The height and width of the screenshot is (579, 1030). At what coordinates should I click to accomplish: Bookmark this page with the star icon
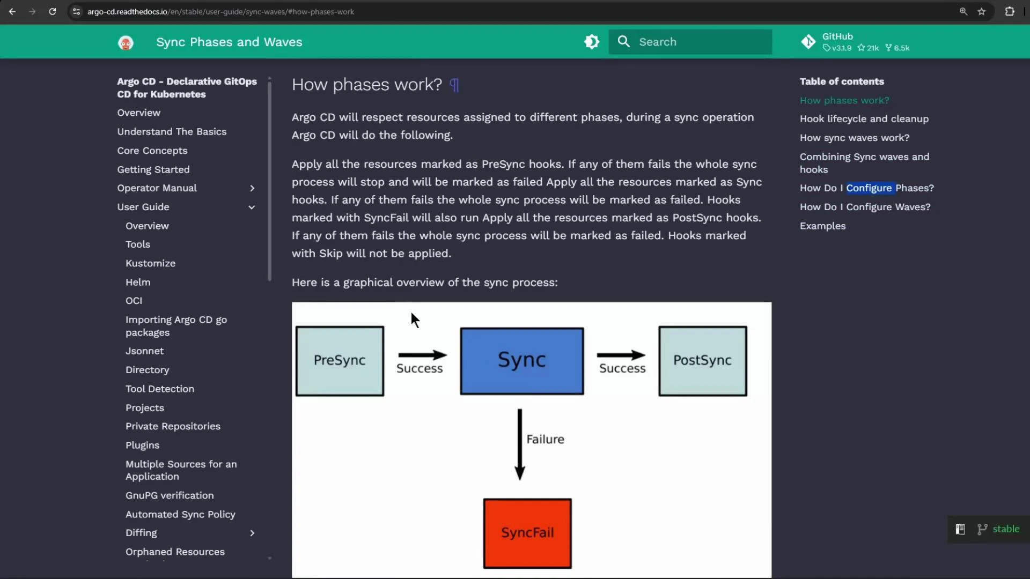point(981,11)
